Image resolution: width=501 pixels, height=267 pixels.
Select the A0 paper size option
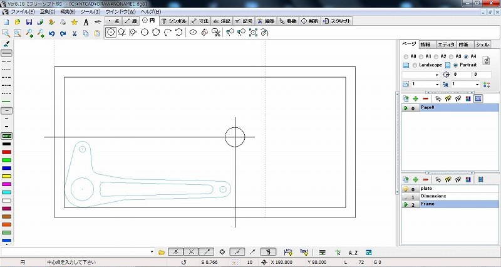(x=405, y=56)
